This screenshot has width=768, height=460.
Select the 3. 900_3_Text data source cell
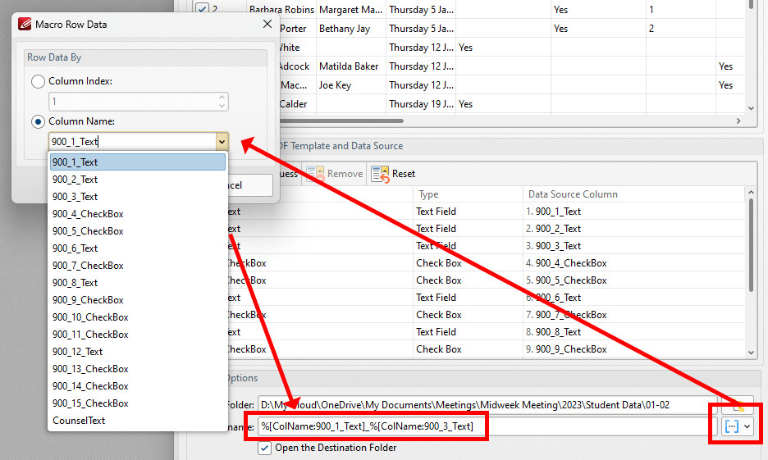click(x=633, y=246)
